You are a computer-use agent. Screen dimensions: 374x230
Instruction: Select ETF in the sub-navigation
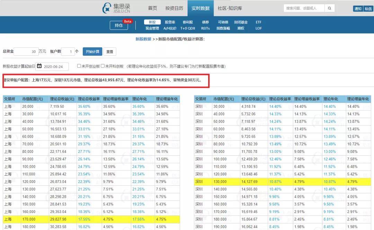pos(258,22)
